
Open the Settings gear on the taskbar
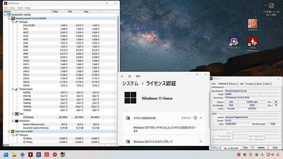pos(22,155)
